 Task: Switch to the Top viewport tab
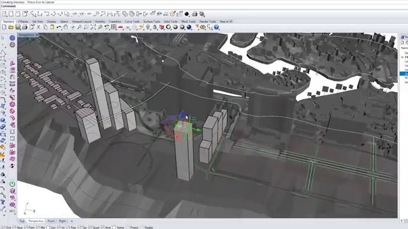tap(22, 221)
